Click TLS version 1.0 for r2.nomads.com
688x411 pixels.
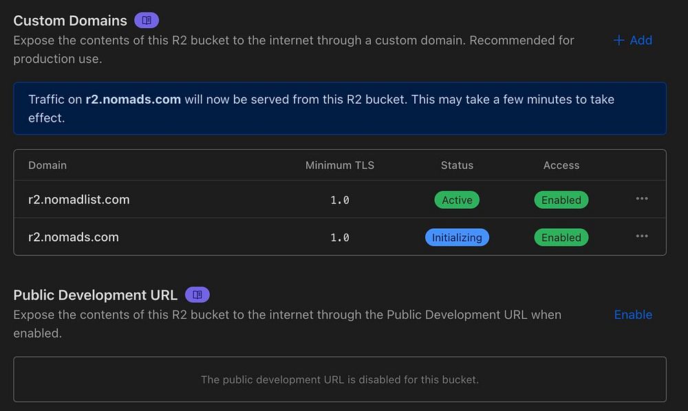click(x=340, y=238)
